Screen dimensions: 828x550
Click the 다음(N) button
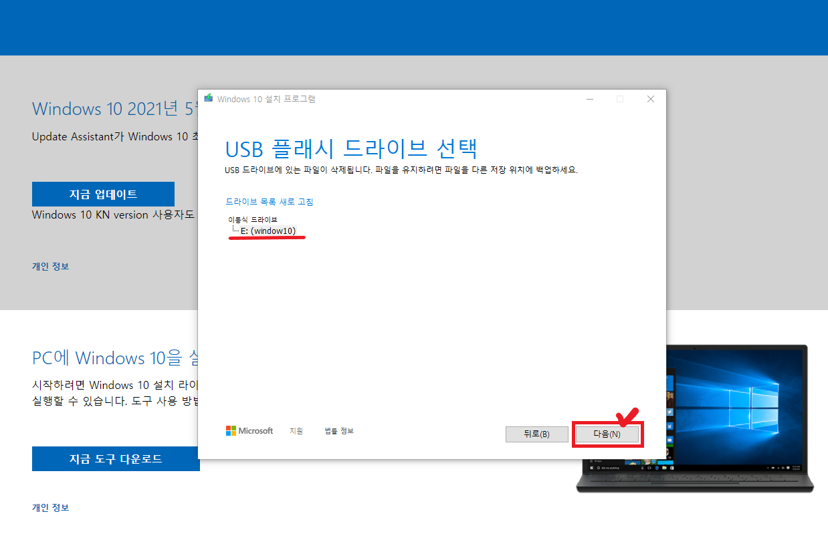coord(607,434)
